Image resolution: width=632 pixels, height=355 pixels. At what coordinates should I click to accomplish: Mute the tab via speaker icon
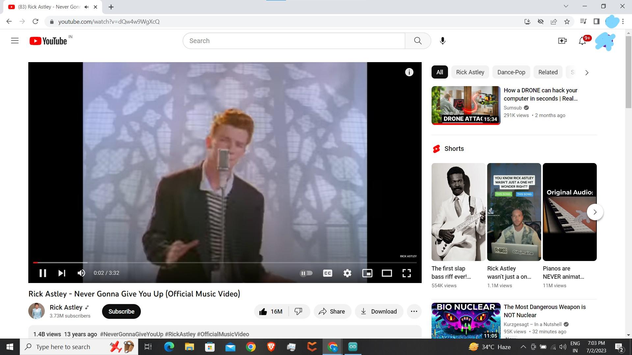click(86, 7)
